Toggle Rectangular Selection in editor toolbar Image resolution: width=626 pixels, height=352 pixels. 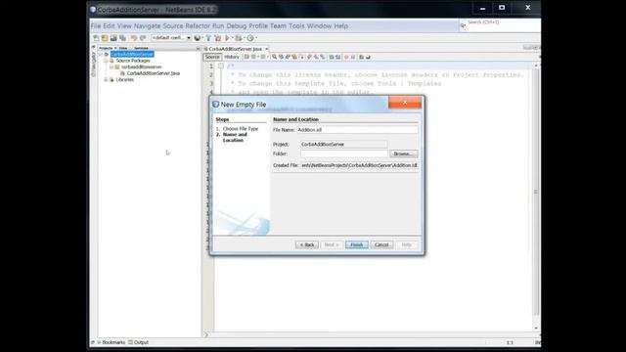pyautogui.click(x=302, y=57)
